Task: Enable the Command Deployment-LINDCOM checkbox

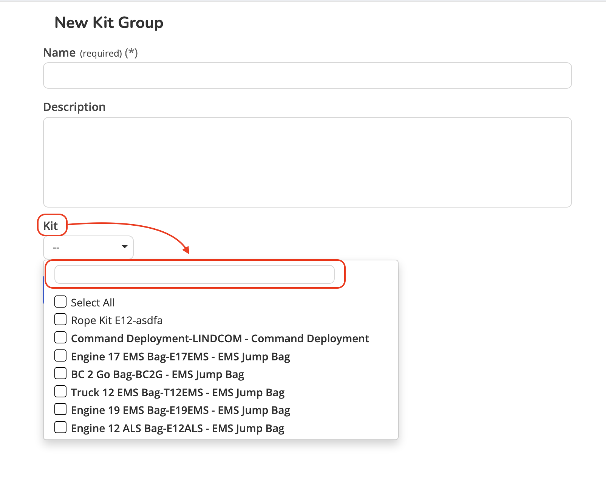Action: click(x=60, y=338)
